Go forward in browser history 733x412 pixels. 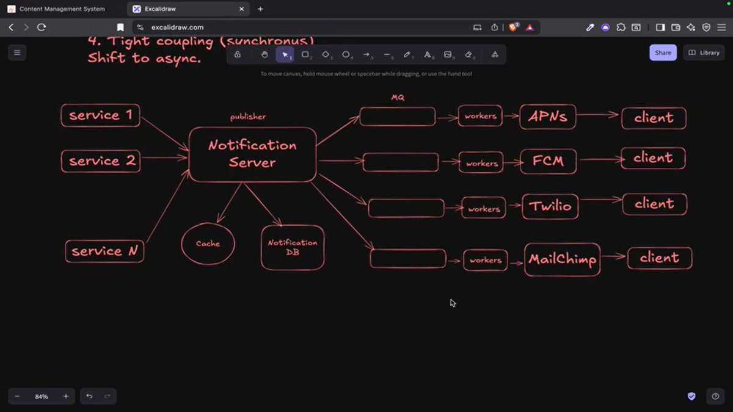click(x=26, y=27)
